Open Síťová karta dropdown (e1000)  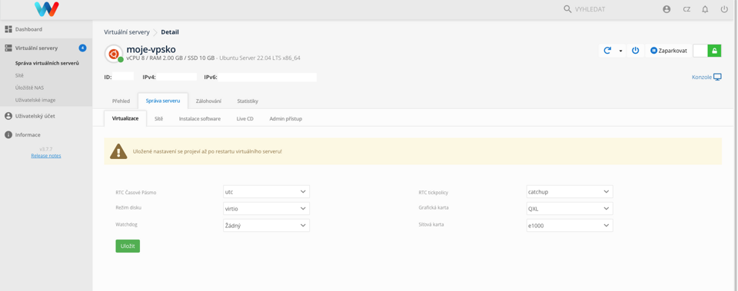570,225
